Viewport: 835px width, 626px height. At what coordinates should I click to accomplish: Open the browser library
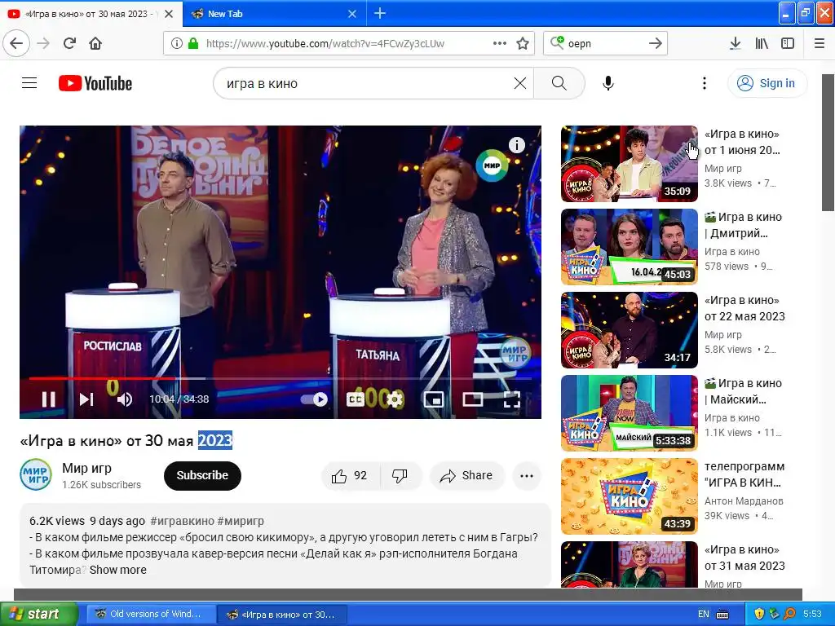762,43
